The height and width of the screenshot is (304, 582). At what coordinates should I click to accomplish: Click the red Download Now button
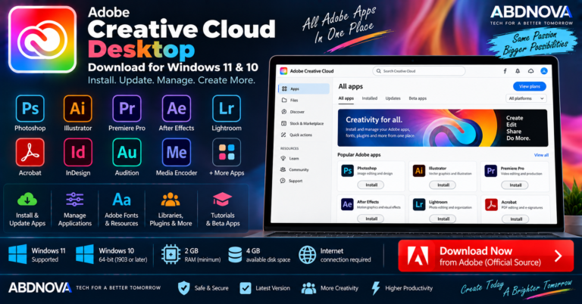[x=486, y=256]
